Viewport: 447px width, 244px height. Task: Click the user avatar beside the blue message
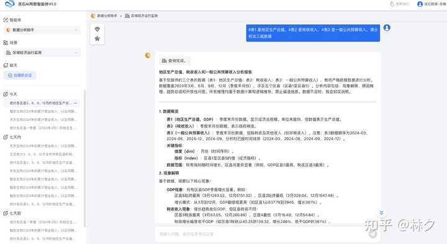coord(387,28)
